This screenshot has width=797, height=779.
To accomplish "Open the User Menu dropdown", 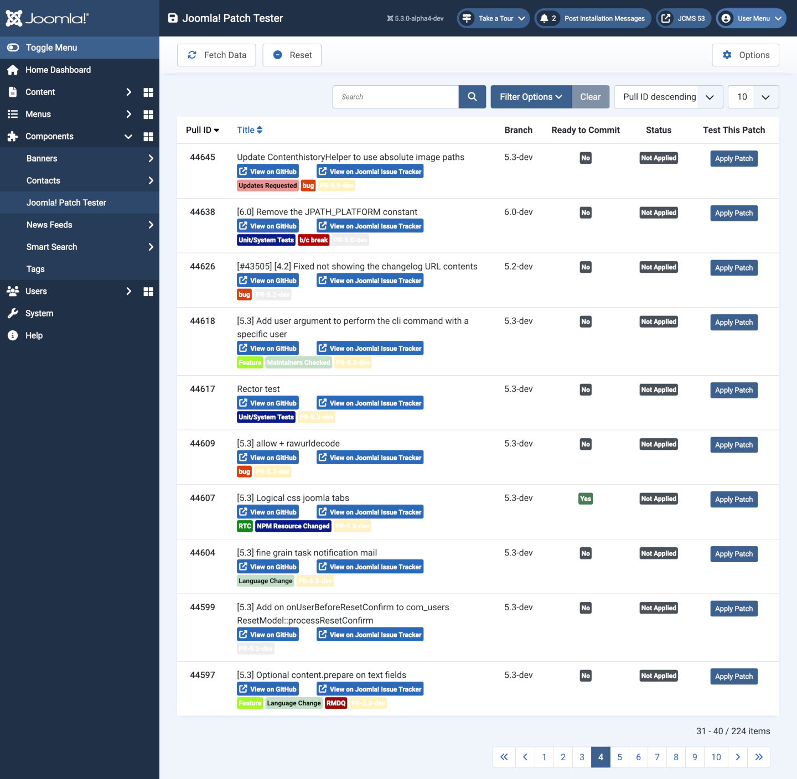I will click(x=751, y=18).
